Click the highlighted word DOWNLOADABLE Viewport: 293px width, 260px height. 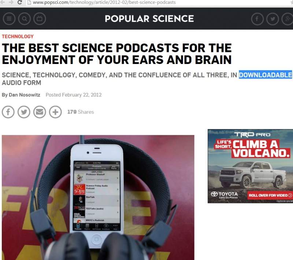[265, 75]
